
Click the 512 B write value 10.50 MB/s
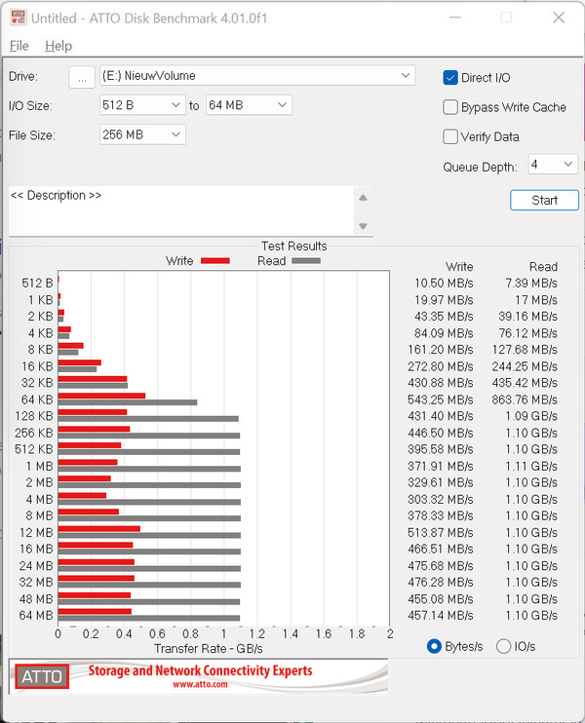tap(444, 284)
